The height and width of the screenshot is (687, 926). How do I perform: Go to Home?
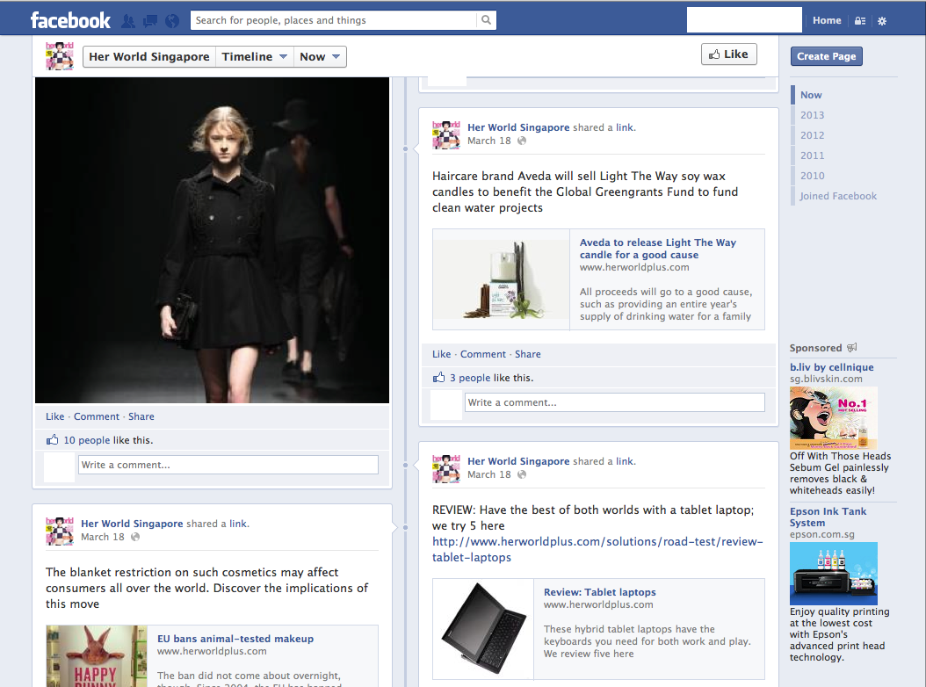(827, 20)
